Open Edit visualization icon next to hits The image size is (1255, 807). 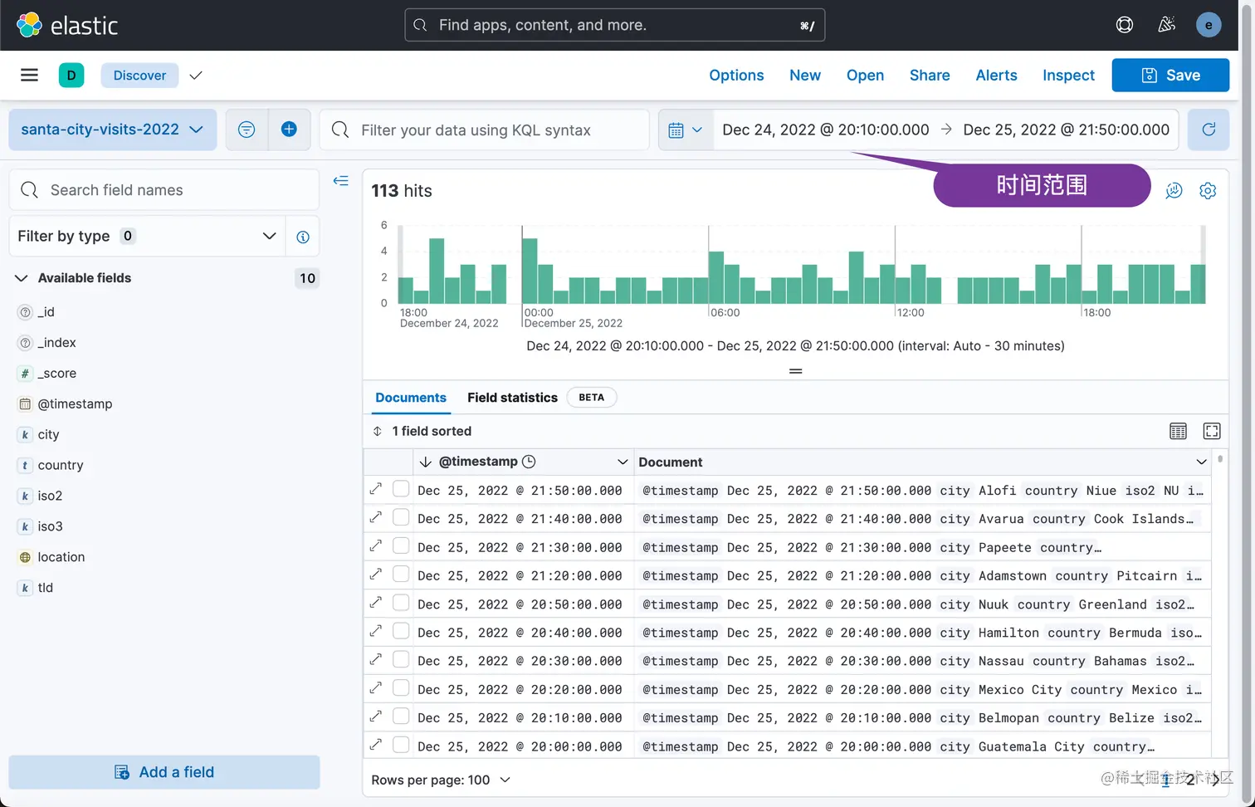(1174, 191)
